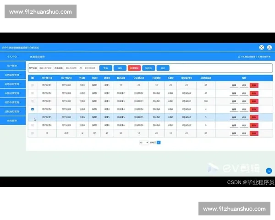Image resolution: width=275 pixels, height=220 pixels.
Task: Click 修改 in the highlighted 用户账号5 row
Action: point(244,117)
